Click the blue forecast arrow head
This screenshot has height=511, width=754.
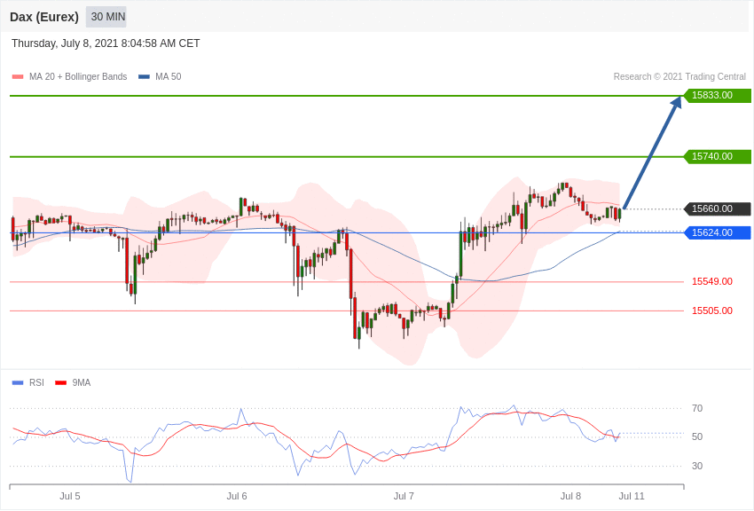677,102
